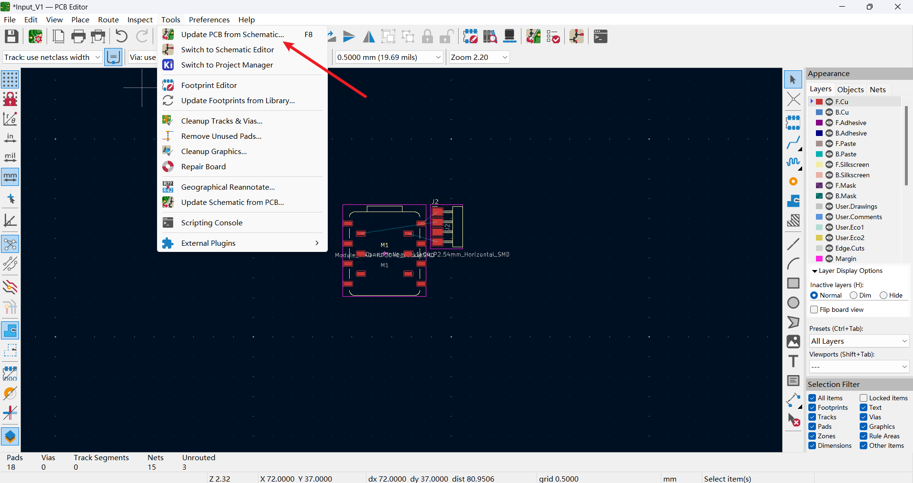
Task: Open the All Layers presets dropdown
Action: pyautogui.click(x=859, y=341)
